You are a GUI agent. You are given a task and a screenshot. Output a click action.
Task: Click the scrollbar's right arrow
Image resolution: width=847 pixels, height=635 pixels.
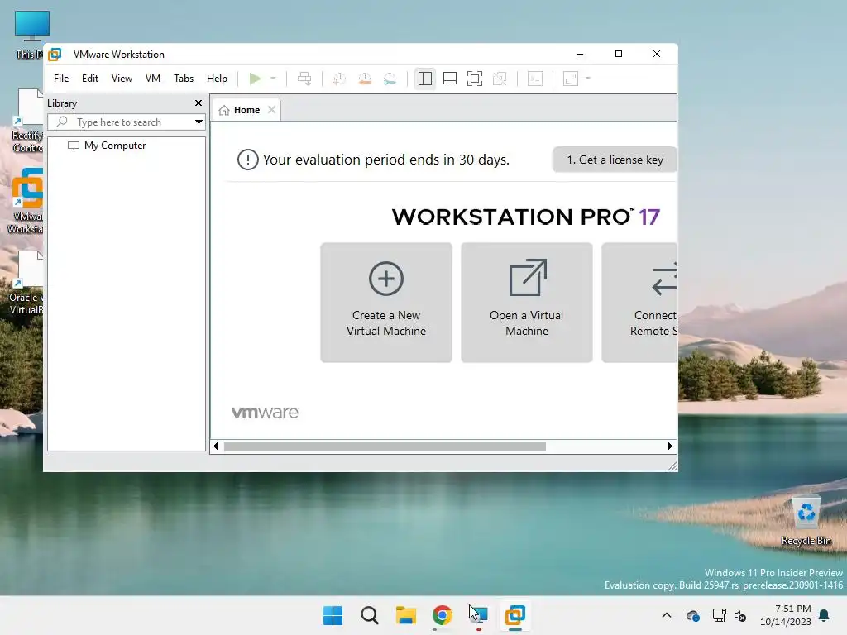[x=670, y=446]
